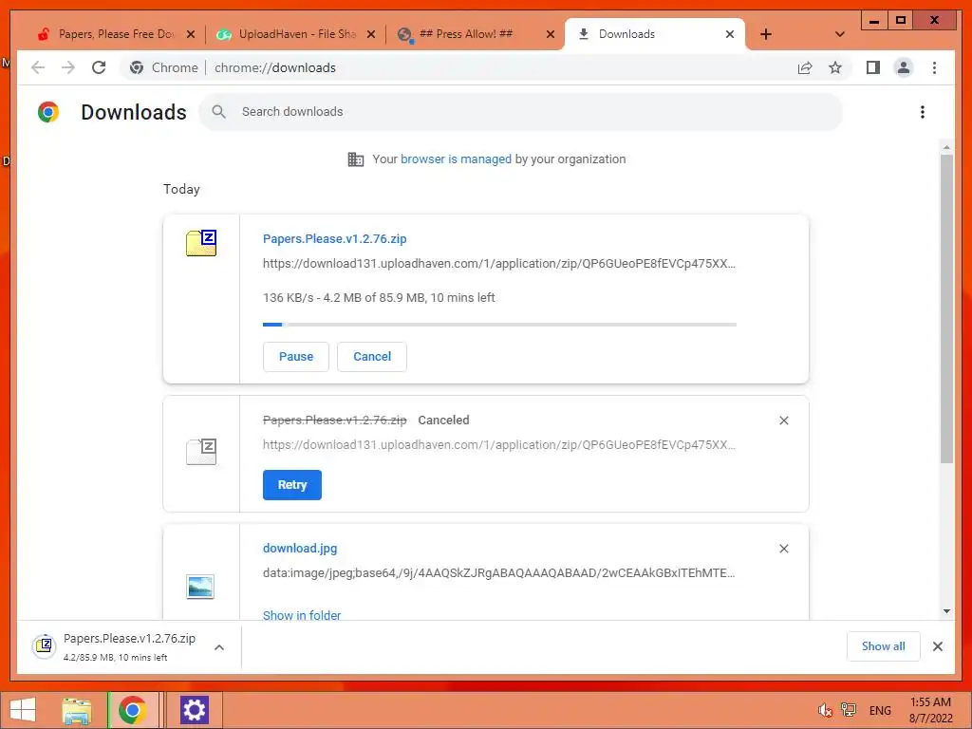Viewport: 972px width, 729px height.
Task: Click the ENG language indicator
Action: [880, 710]
